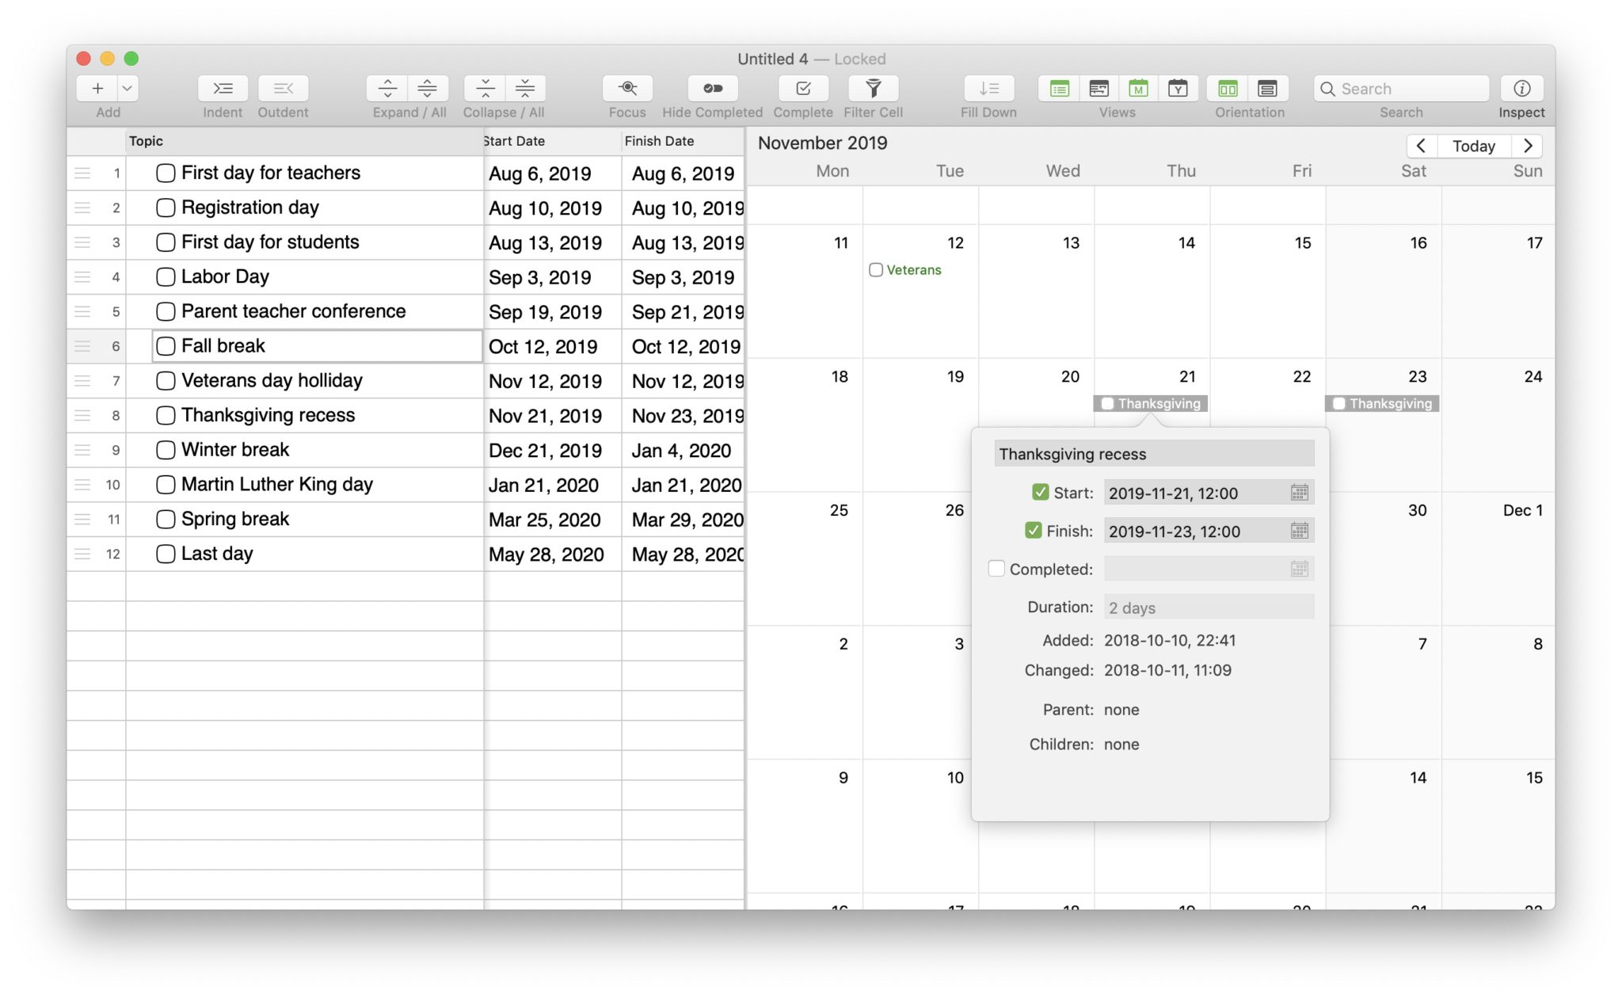Click the Today button
Screen dimensions: 1622x998
pyautogui.click(x=1473, y=146)
